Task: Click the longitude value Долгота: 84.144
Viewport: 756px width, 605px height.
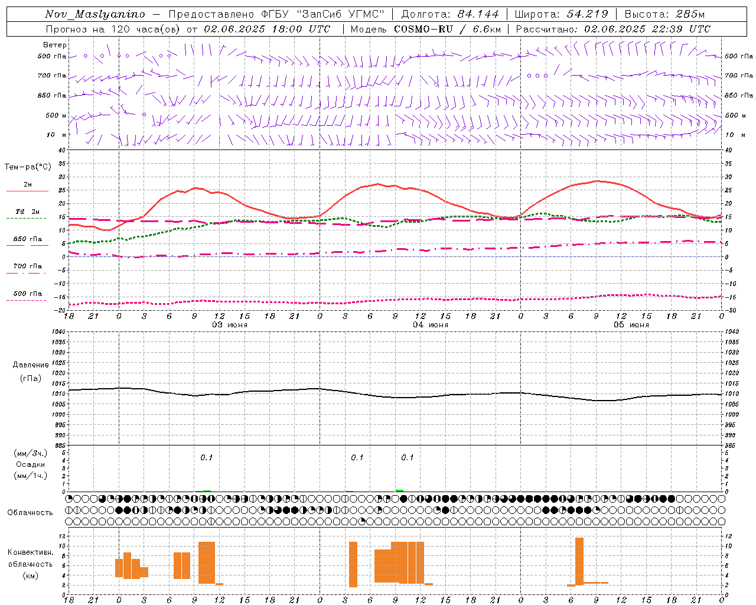Action: pyautogui.click(x=450, y=14)
